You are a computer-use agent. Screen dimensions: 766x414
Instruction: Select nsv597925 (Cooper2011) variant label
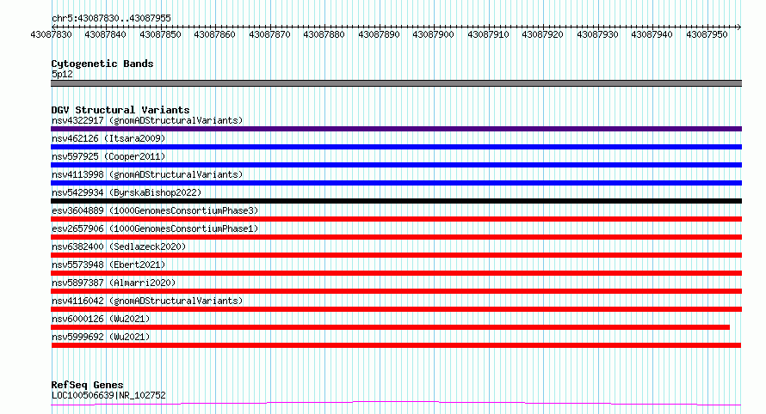coord(108,156)
